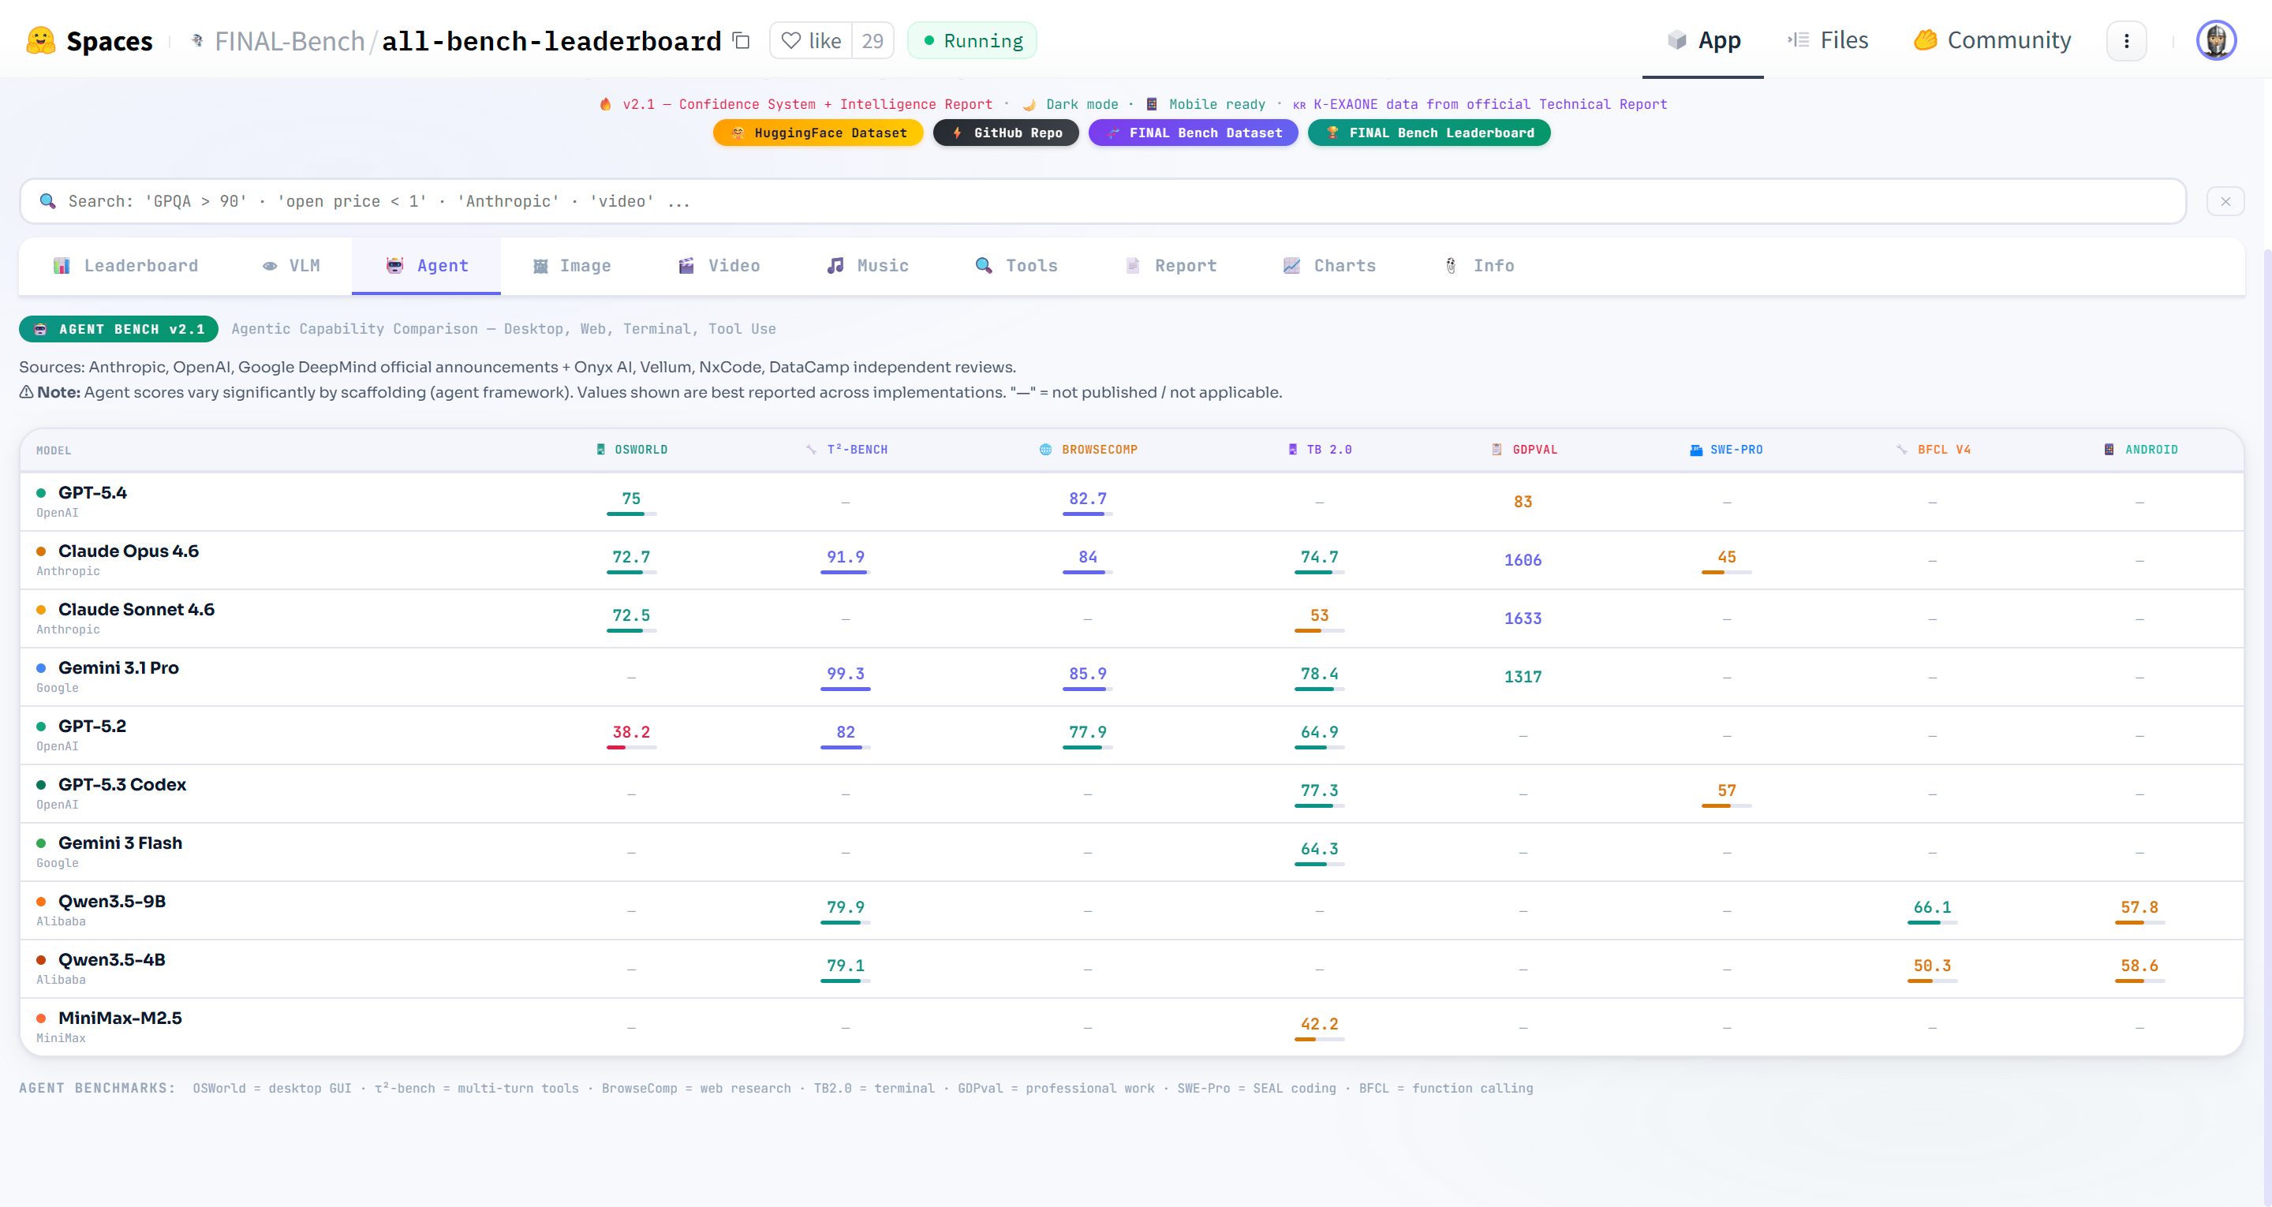Click the ANDROID column header icon
Viewport: 2272px width, 1207px height.
tap(2108, 450)
